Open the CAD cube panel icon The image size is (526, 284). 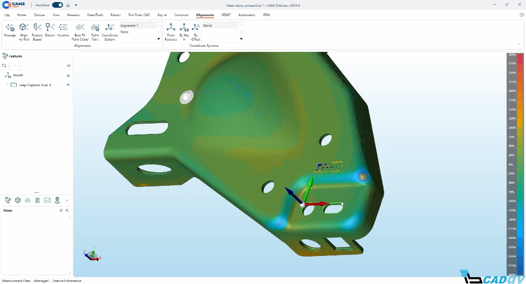[x=18, y=200]
